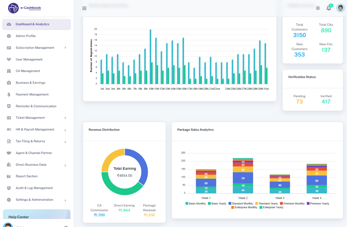Expand HR & Payroll Management chevron

[x=65, y=130]
